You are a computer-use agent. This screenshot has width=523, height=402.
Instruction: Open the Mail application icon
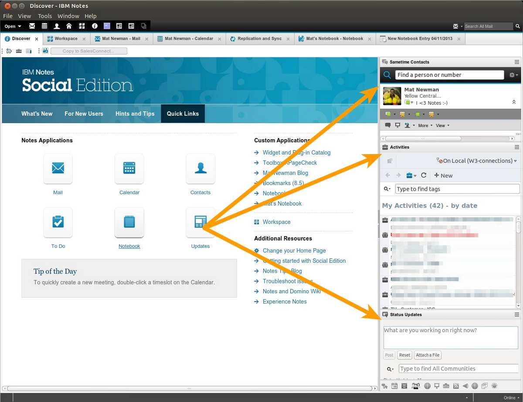click(x=58, y=168)
